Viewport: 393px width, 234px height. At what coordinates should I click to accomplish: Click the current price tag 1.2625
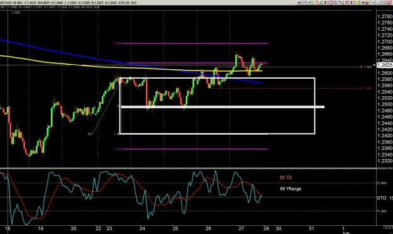(385, 65)
